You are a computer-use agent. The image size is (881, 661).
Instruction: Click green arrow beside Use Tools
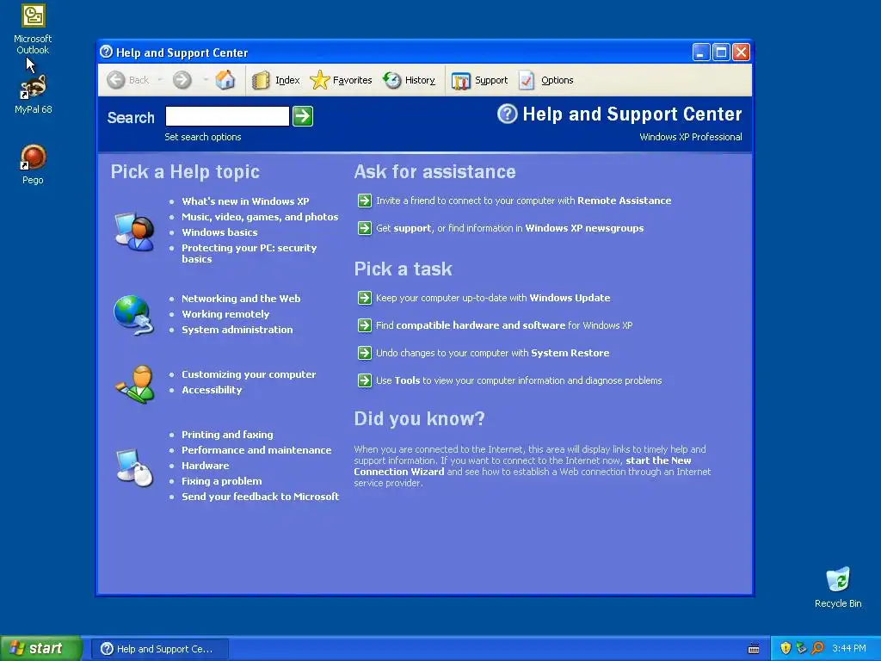coord(365,380)
